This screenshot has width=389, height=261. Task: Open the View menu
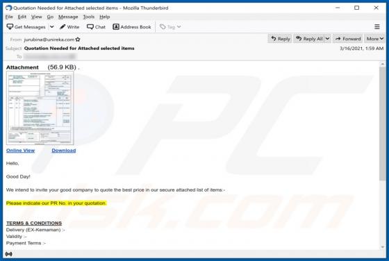click(x=36, y=17)
